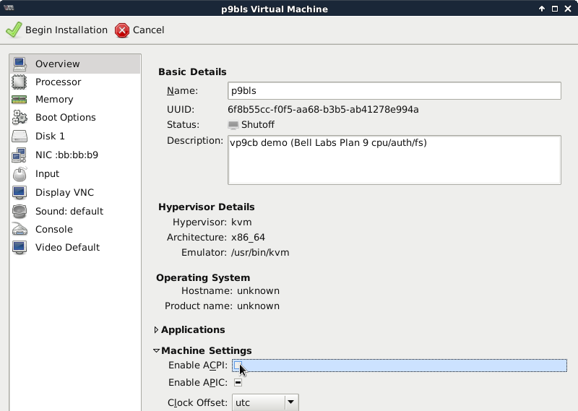Screen dimensions: 578x411
Task: Select the Disk 1 drive icon
Action: (x=20, y=136)
